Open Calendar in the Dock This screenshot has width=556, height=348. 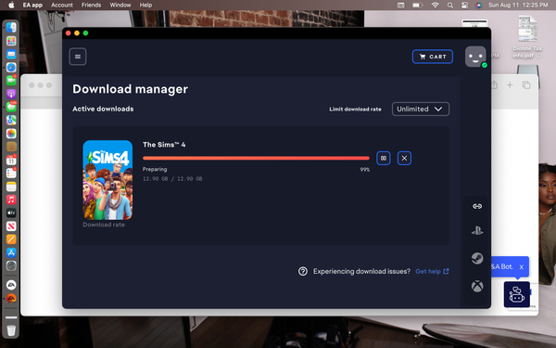tap(11, 161)
